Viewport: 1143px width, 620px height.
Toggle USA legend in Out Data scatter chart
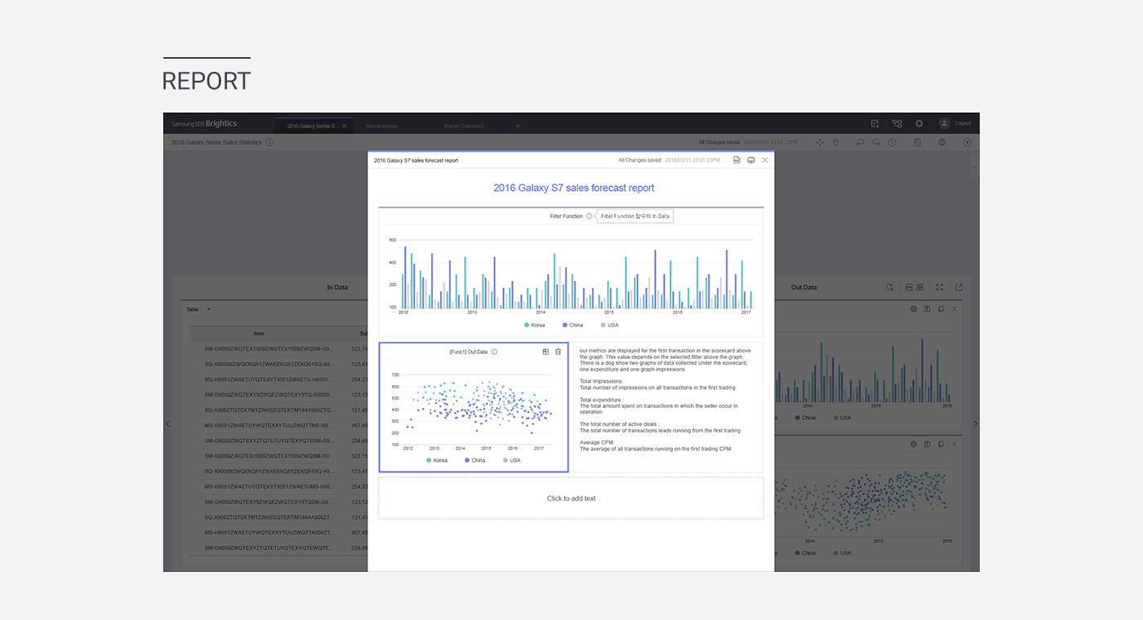point(842,553)
